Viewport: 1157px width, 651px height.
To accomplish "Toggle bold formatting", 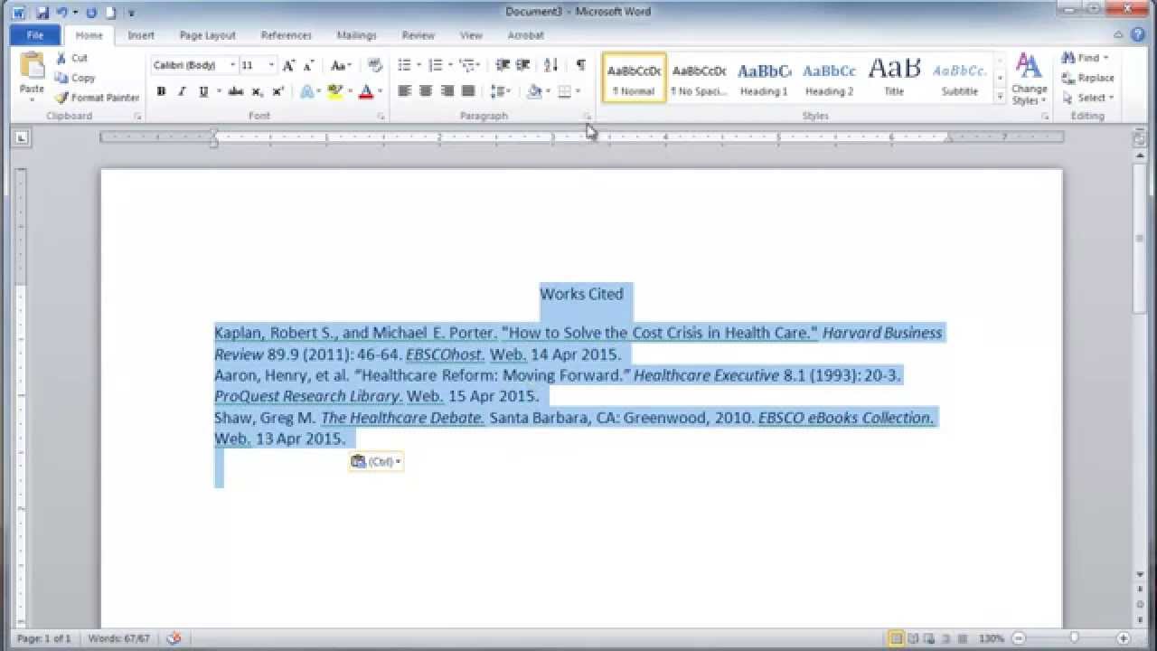I will click(x=161, y=91).
